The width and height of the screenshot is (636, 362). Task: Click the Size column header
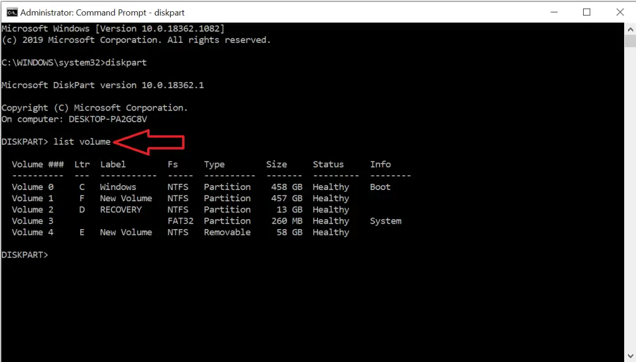(x=276, y=164)
